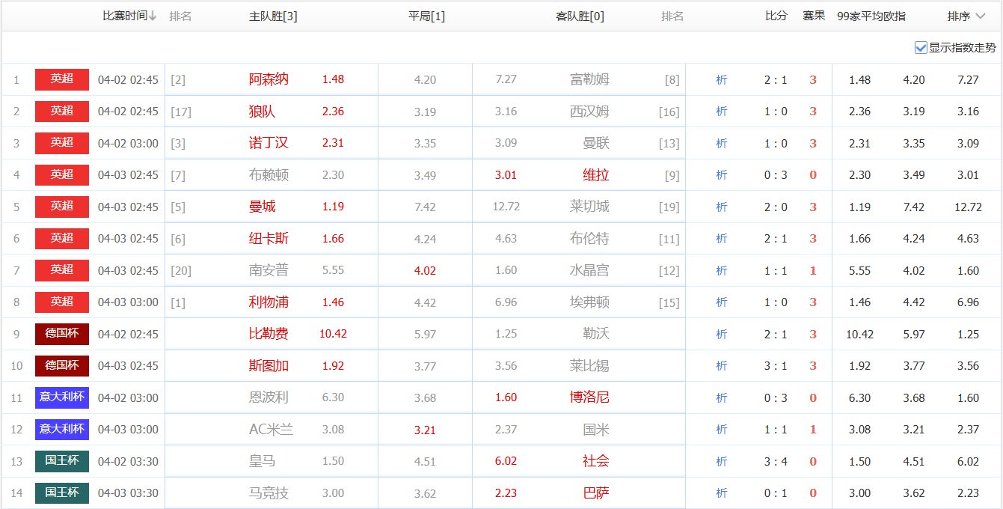Viewport: 1003px width, 509px height.
Task: Click the 1.19 home odds for 曼城
Action: (333, 207)
